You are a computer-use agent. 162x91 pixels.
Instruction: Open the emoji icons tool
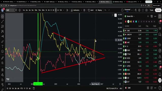coord(3,51)
